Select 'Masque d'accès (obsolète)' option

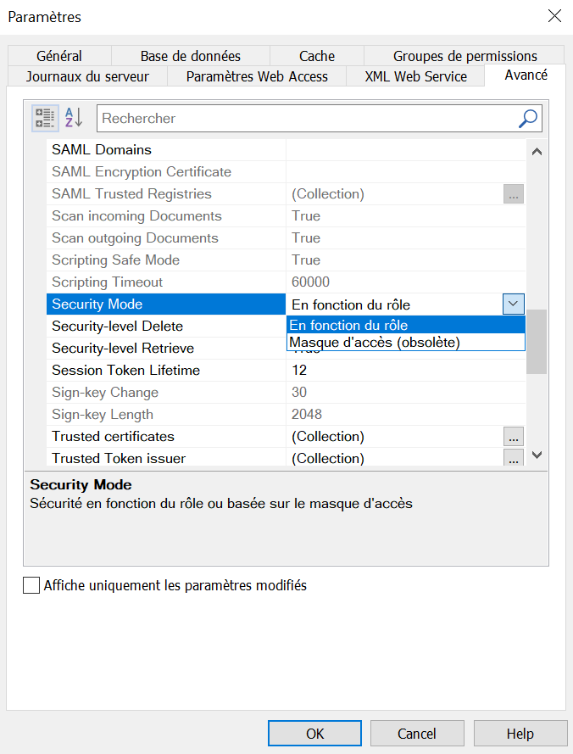click(356, 342)
